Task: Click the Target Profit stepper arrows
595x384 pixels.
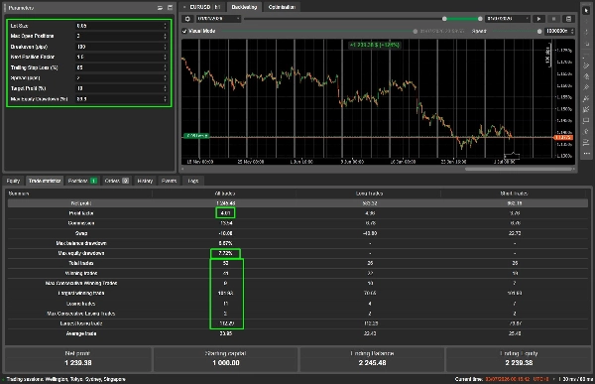Action: [x=165, y=88]
